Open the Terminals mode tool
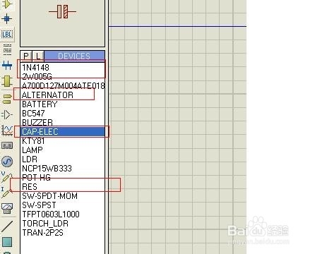The width and height of the screenshot is (310, 254). pyautogui.click(x=7, y=99)
